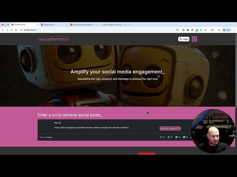Click the blue round extension icon
Image resolution: width=237 pixels, height=177 pixels.
click(188, 30)
